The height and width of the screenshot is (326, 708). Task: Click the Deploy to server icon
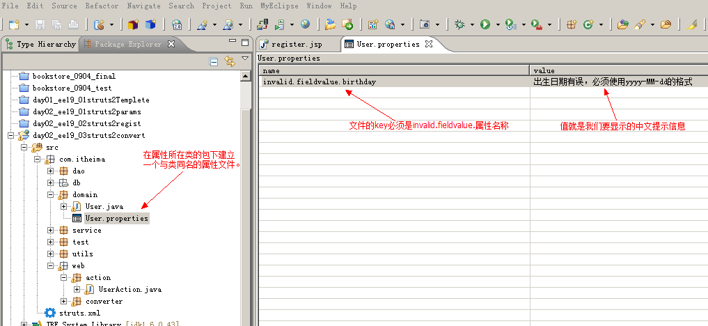point(262,24)
